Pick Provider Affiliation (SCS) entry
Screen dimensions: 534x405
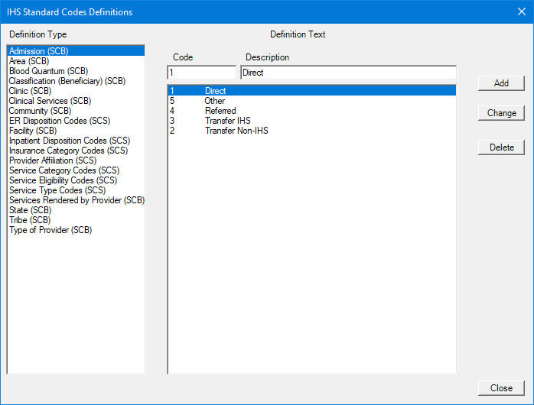(x=53, y=160)
